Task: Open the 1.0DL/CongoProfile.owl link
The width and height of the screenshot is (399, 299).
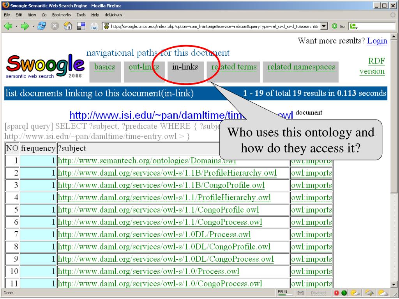Action: point(164,246)
